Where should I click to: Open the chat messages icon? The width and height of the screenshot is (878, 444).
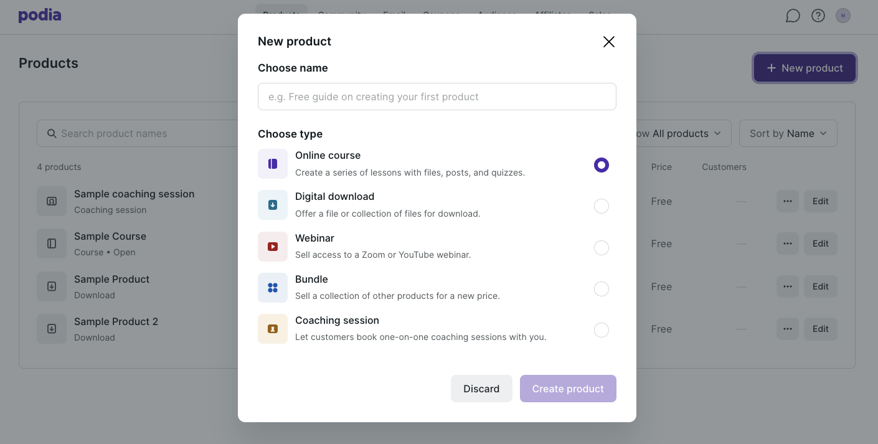click(x=793, y=16)
